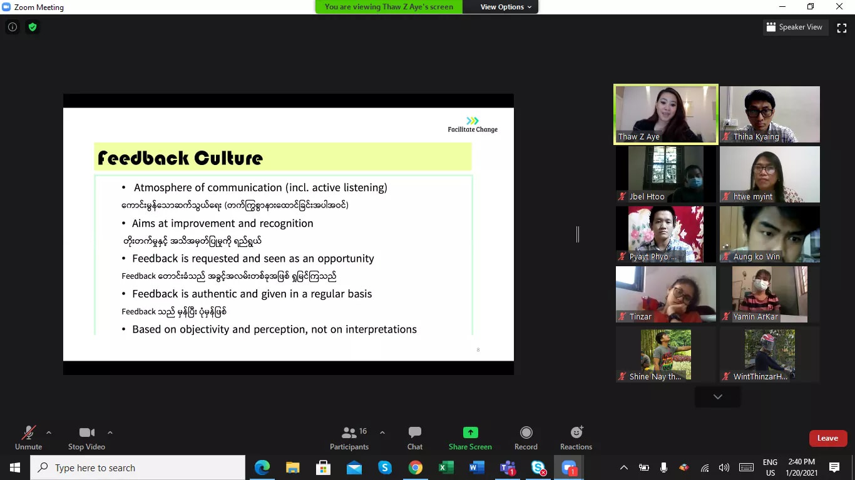Switch layout with Speaker View button
Viewport: 855px width, 480px height.
[x=795, y=27]
